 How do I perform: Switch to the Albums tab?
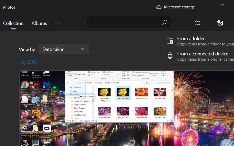(x=39, y=23)
